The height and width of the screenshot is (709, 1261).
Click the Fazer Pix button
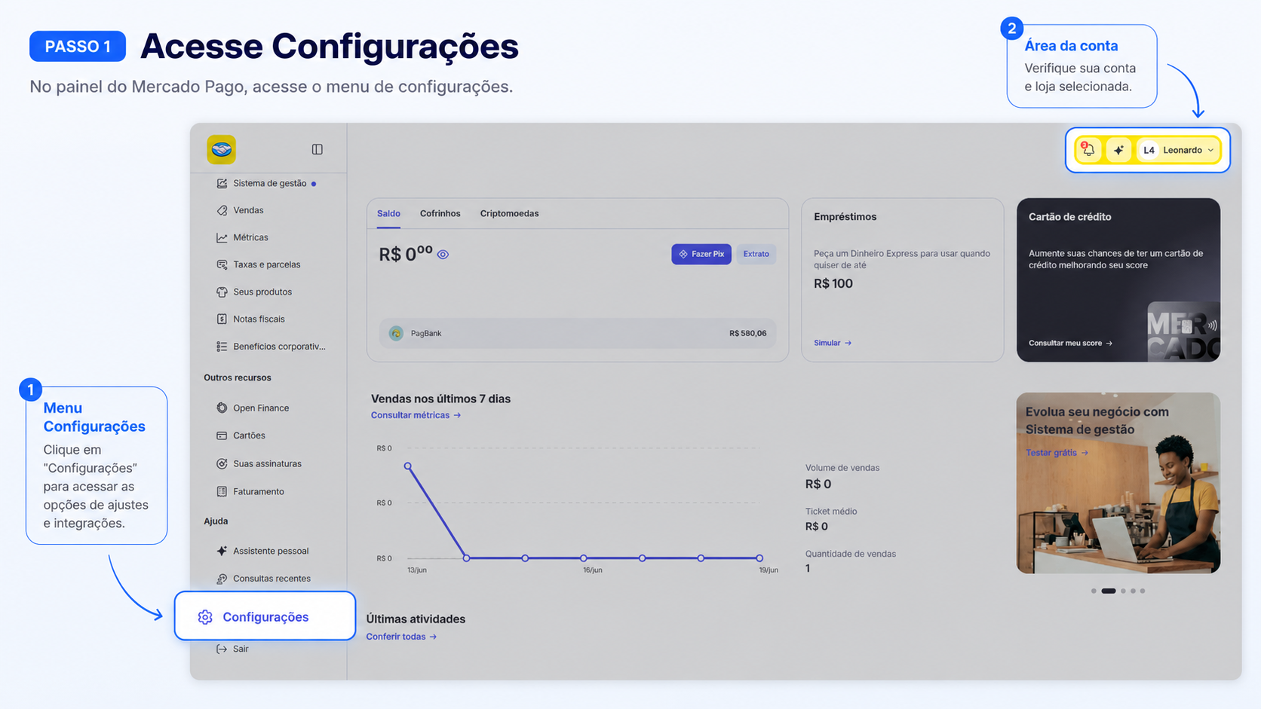point(701,254)
